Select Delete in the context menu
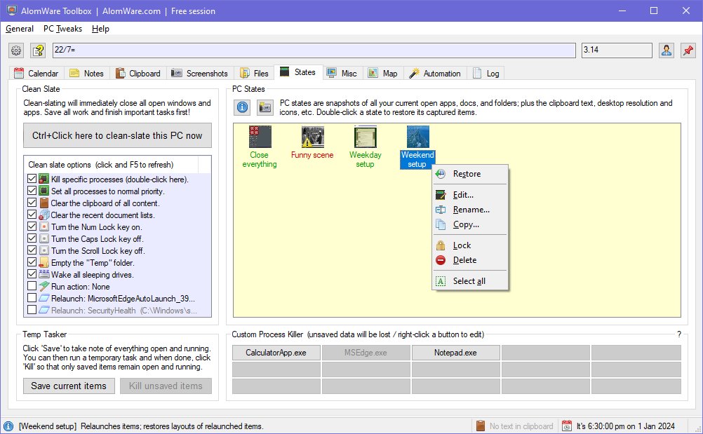Viewport: 703px width, 434px height. pos(464,260)
